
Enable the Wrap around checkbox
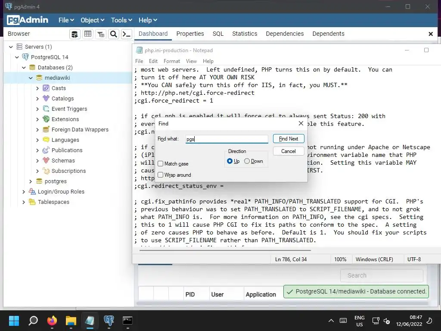(160, 175)
